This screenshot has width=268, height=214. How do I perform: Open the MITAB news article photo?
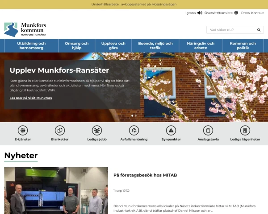pyautogui.click(x=56, y=190)
